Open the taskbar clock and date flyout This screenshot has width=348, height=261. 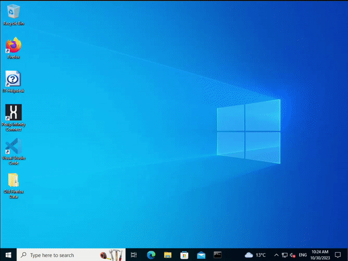[321, 254]
